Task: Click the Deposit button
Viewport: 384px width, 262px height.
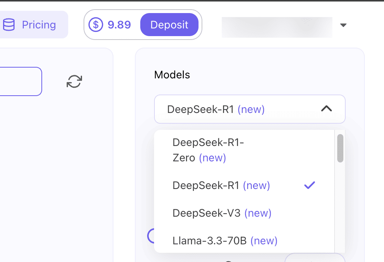Action: pyautogui.click(x=169, y=25)
